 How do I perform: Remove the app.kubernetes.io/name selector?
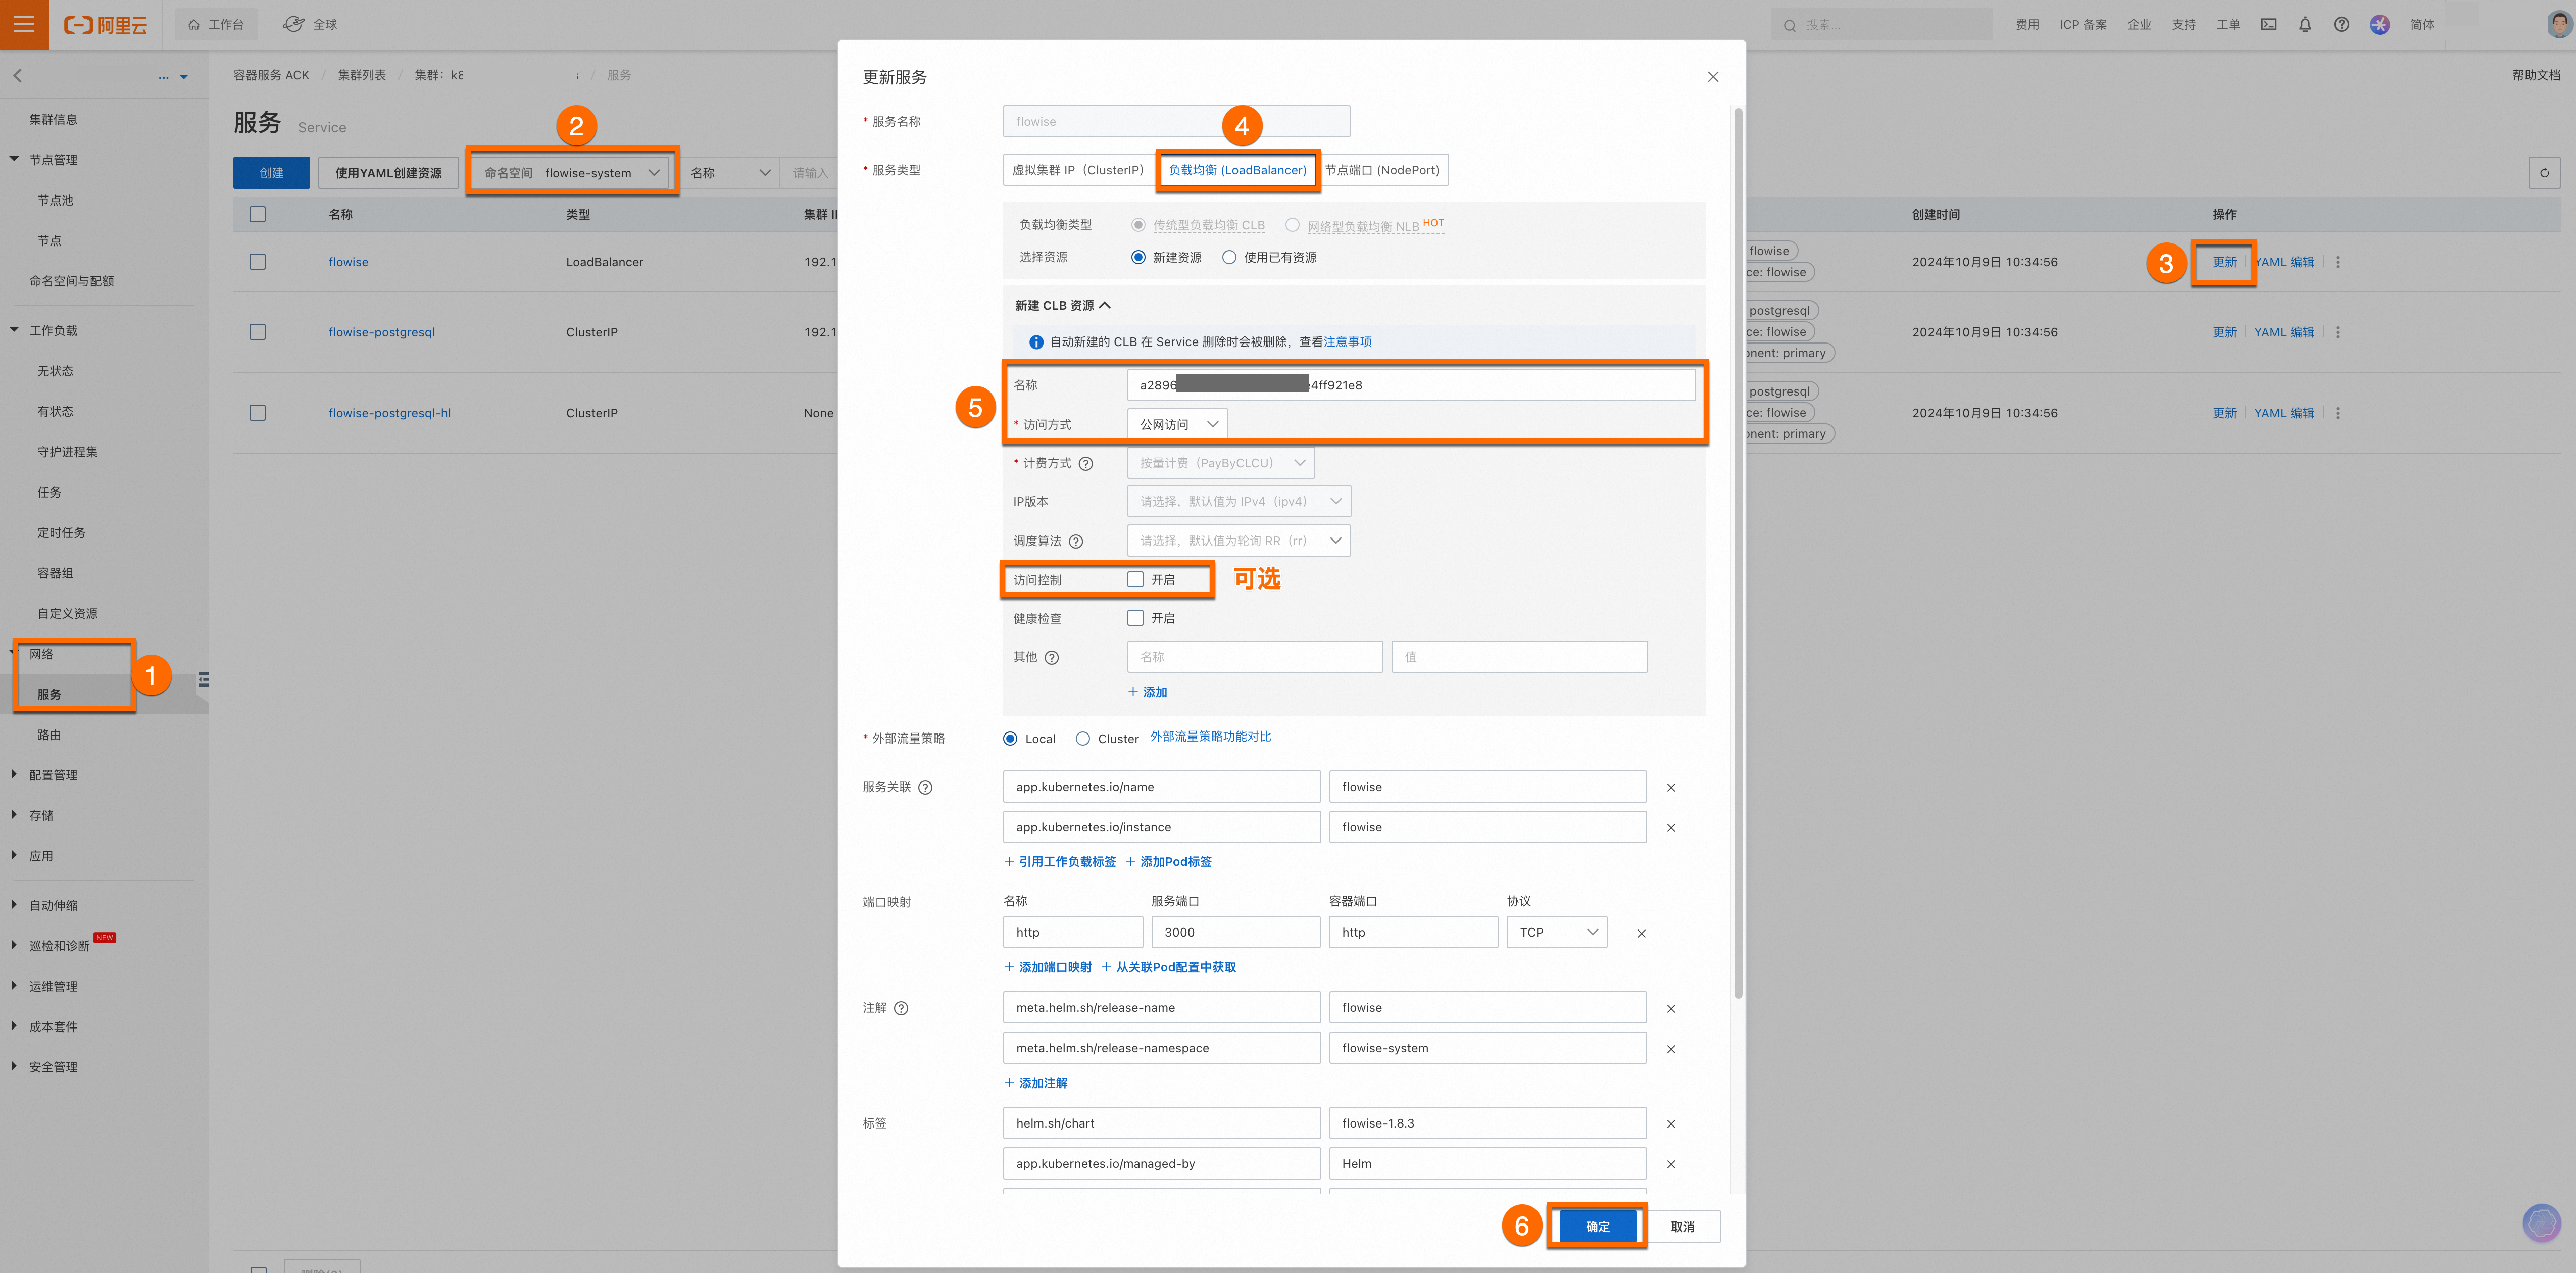tap(1670, 787)
